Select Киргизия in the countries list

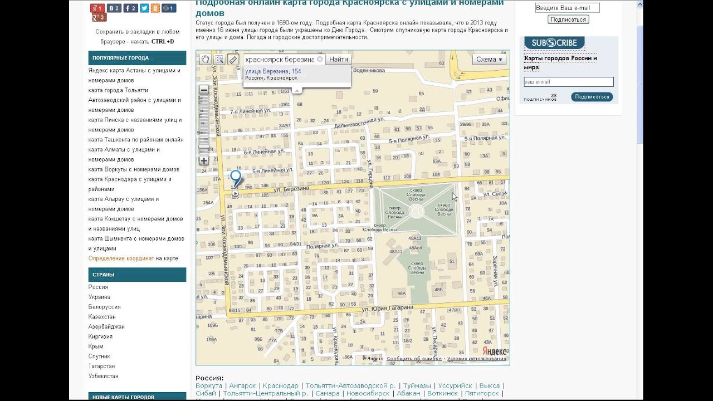coord(100,336)
